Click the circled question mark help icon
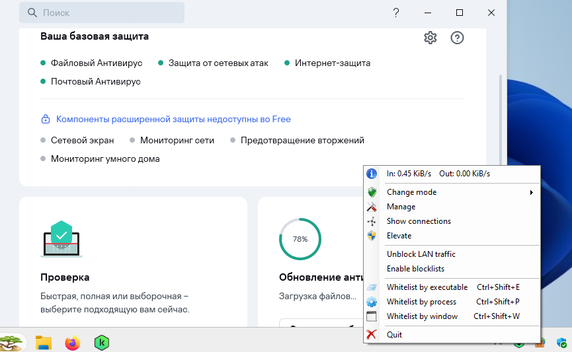 [x=457, y=38]
